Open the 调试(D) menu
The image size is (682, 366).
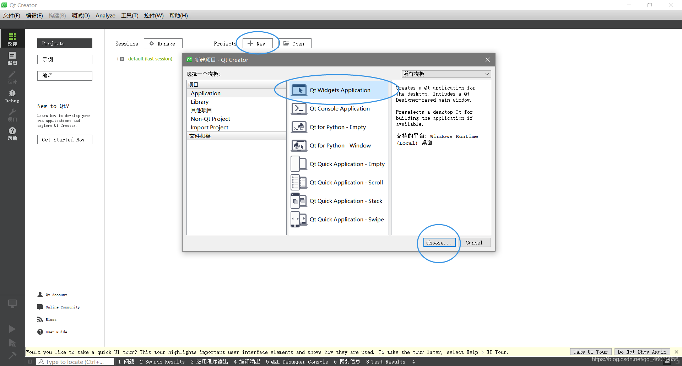[81, 15]
